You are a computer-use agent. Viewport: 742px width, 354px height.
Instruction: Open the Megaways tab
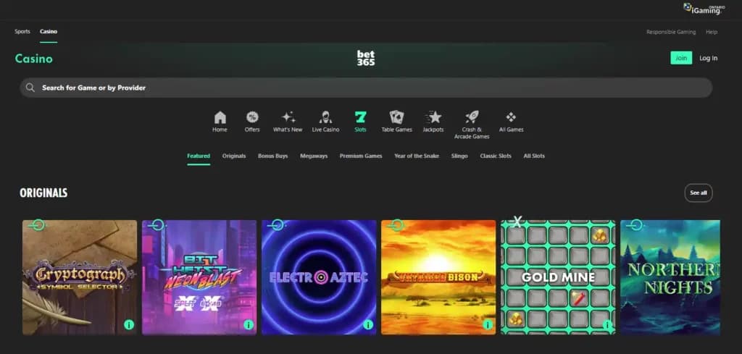point(314,156)
